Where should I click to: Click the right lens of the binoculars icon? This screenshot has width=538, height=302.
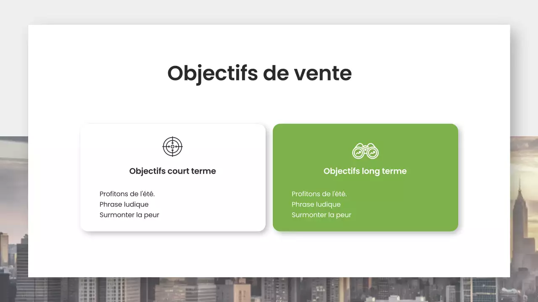[x=372, y=152]
